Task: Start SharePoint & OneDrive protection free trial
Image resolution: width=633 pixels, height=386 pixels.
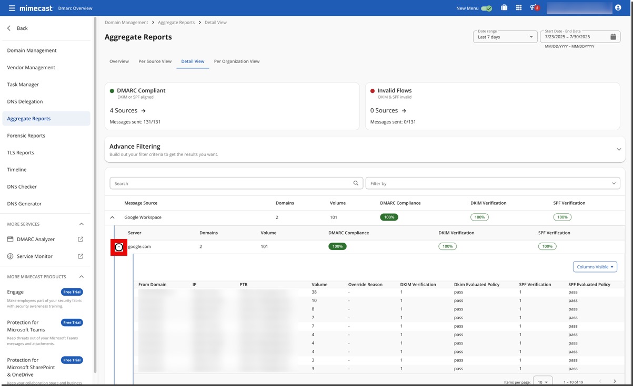Action: click(x=72, y=360)
